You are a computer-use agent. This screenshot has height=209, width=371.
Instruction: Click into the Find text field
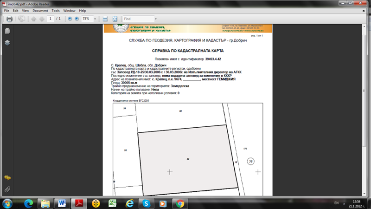[137, 19]
